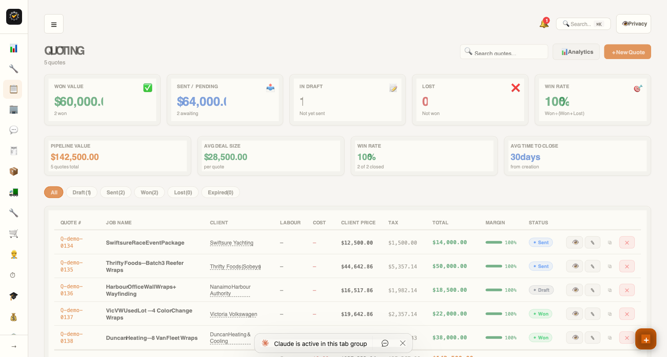This screenshot has width=667, height=357.
Task: Open the Sent / Pending summary card
Action: click(x=225, y=100)
